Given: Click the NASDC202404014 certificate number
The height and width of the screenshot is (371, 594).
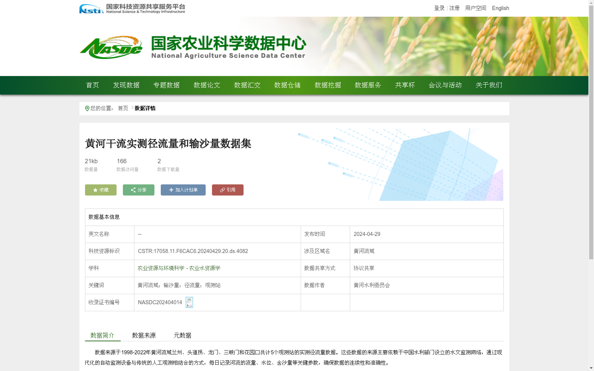Looking at the screenshot, I should pos(160,302).
